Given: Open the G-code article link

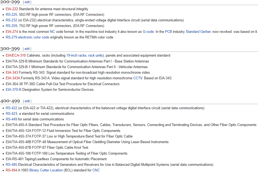Looking at the screenshot, I should pos(148,32).
